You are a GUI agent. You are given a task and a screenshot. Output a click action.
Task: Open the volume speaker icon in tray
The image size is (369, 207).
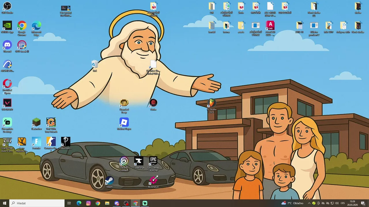[337, 203]
